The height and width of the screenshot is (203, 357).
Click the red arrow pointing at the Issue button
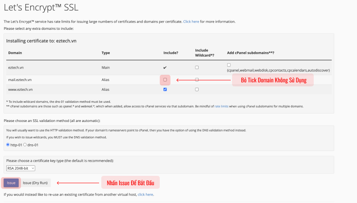click(x=77, y=183)
